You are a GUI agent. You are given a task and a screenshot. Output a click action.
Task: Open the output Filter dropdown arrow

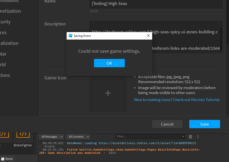[183, 136]
